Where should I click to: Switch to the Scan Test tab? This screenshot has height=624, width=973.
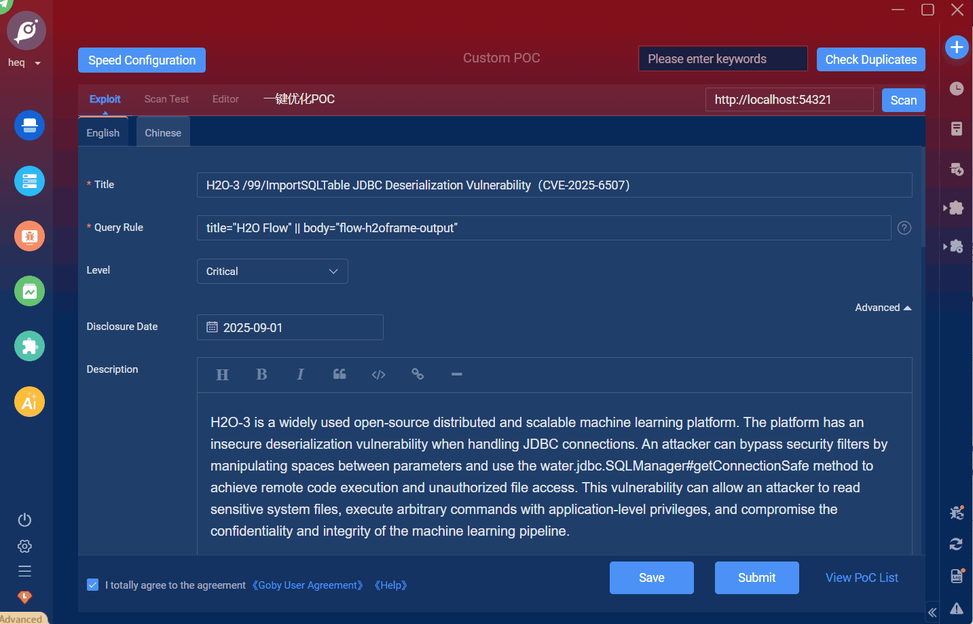[x=166, y=99]
